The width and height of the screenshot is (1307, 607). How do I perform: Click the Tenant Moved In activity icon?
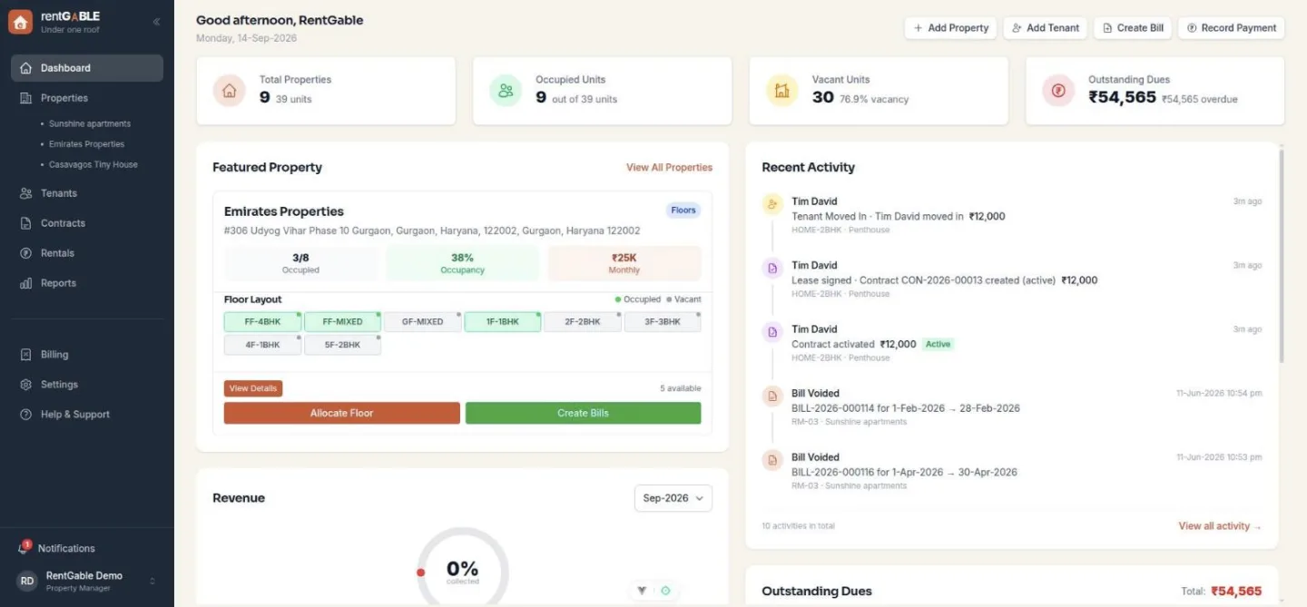pyautogui.click(x=772, y=204)
